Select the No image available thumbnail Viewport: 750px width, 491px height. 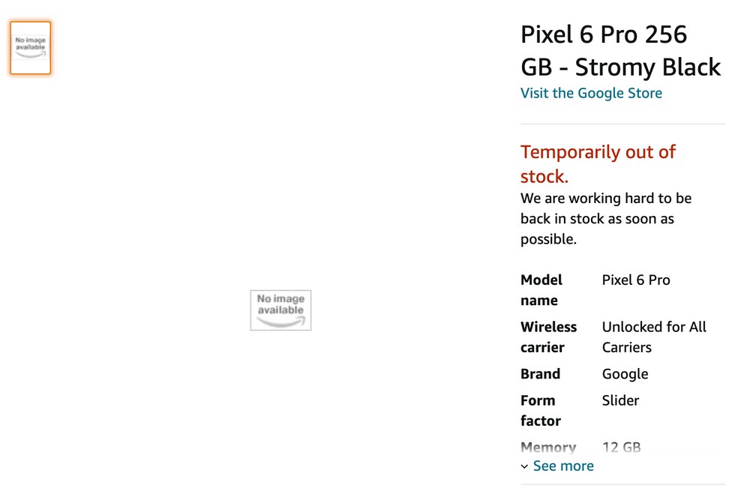point(31,48)
